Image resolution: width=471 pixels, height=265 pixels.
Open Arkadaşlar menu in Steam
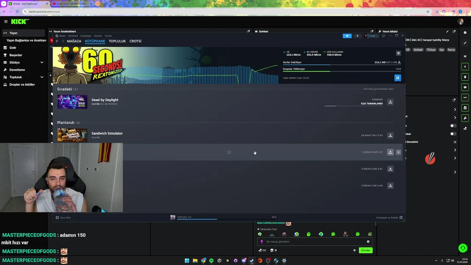86,36
